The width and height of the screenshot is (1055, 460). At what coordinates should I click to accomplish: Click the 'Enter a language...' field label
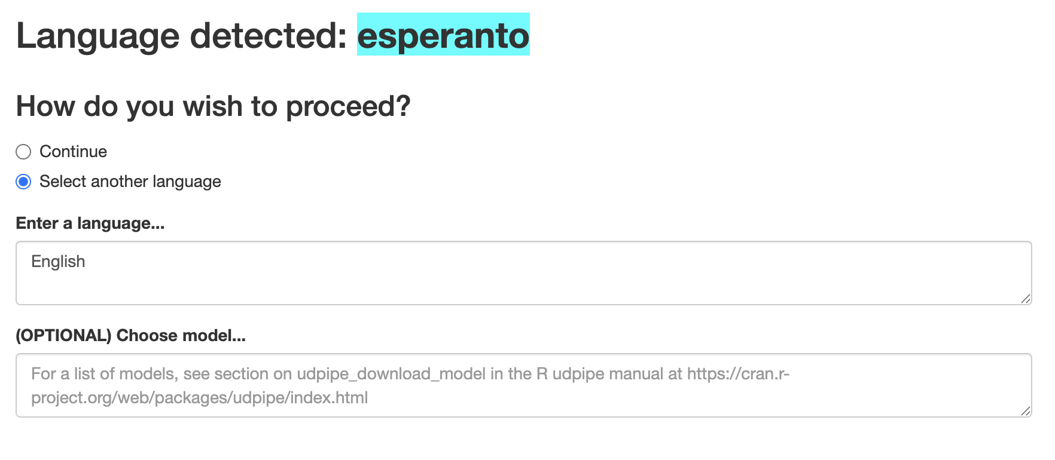click(90, 223)
